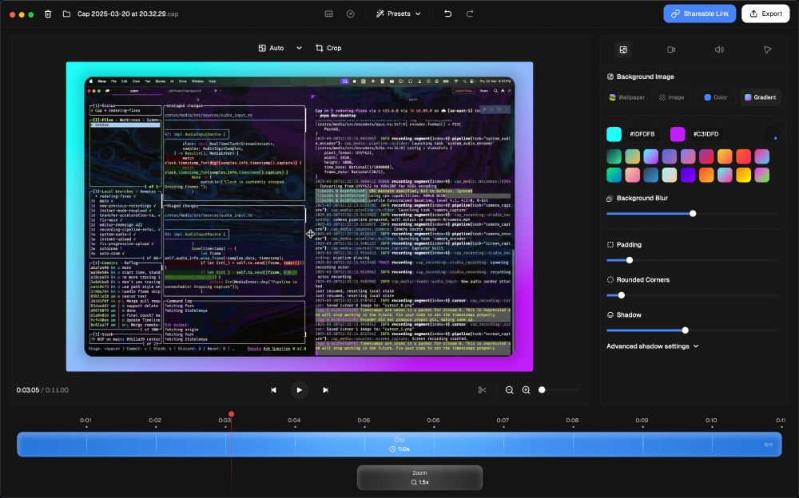Expand Advanced shadow settings
Screen dimensions: 799x498
click(x=652, y=346)
